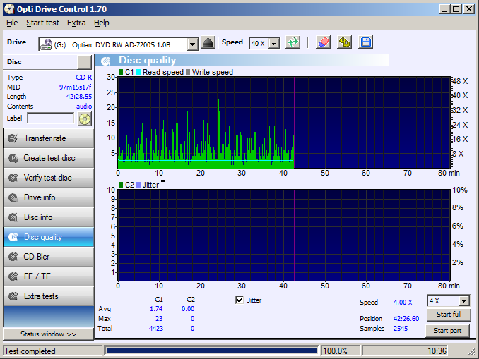Click the Position value 42:26.60

[x=406, y=319]
